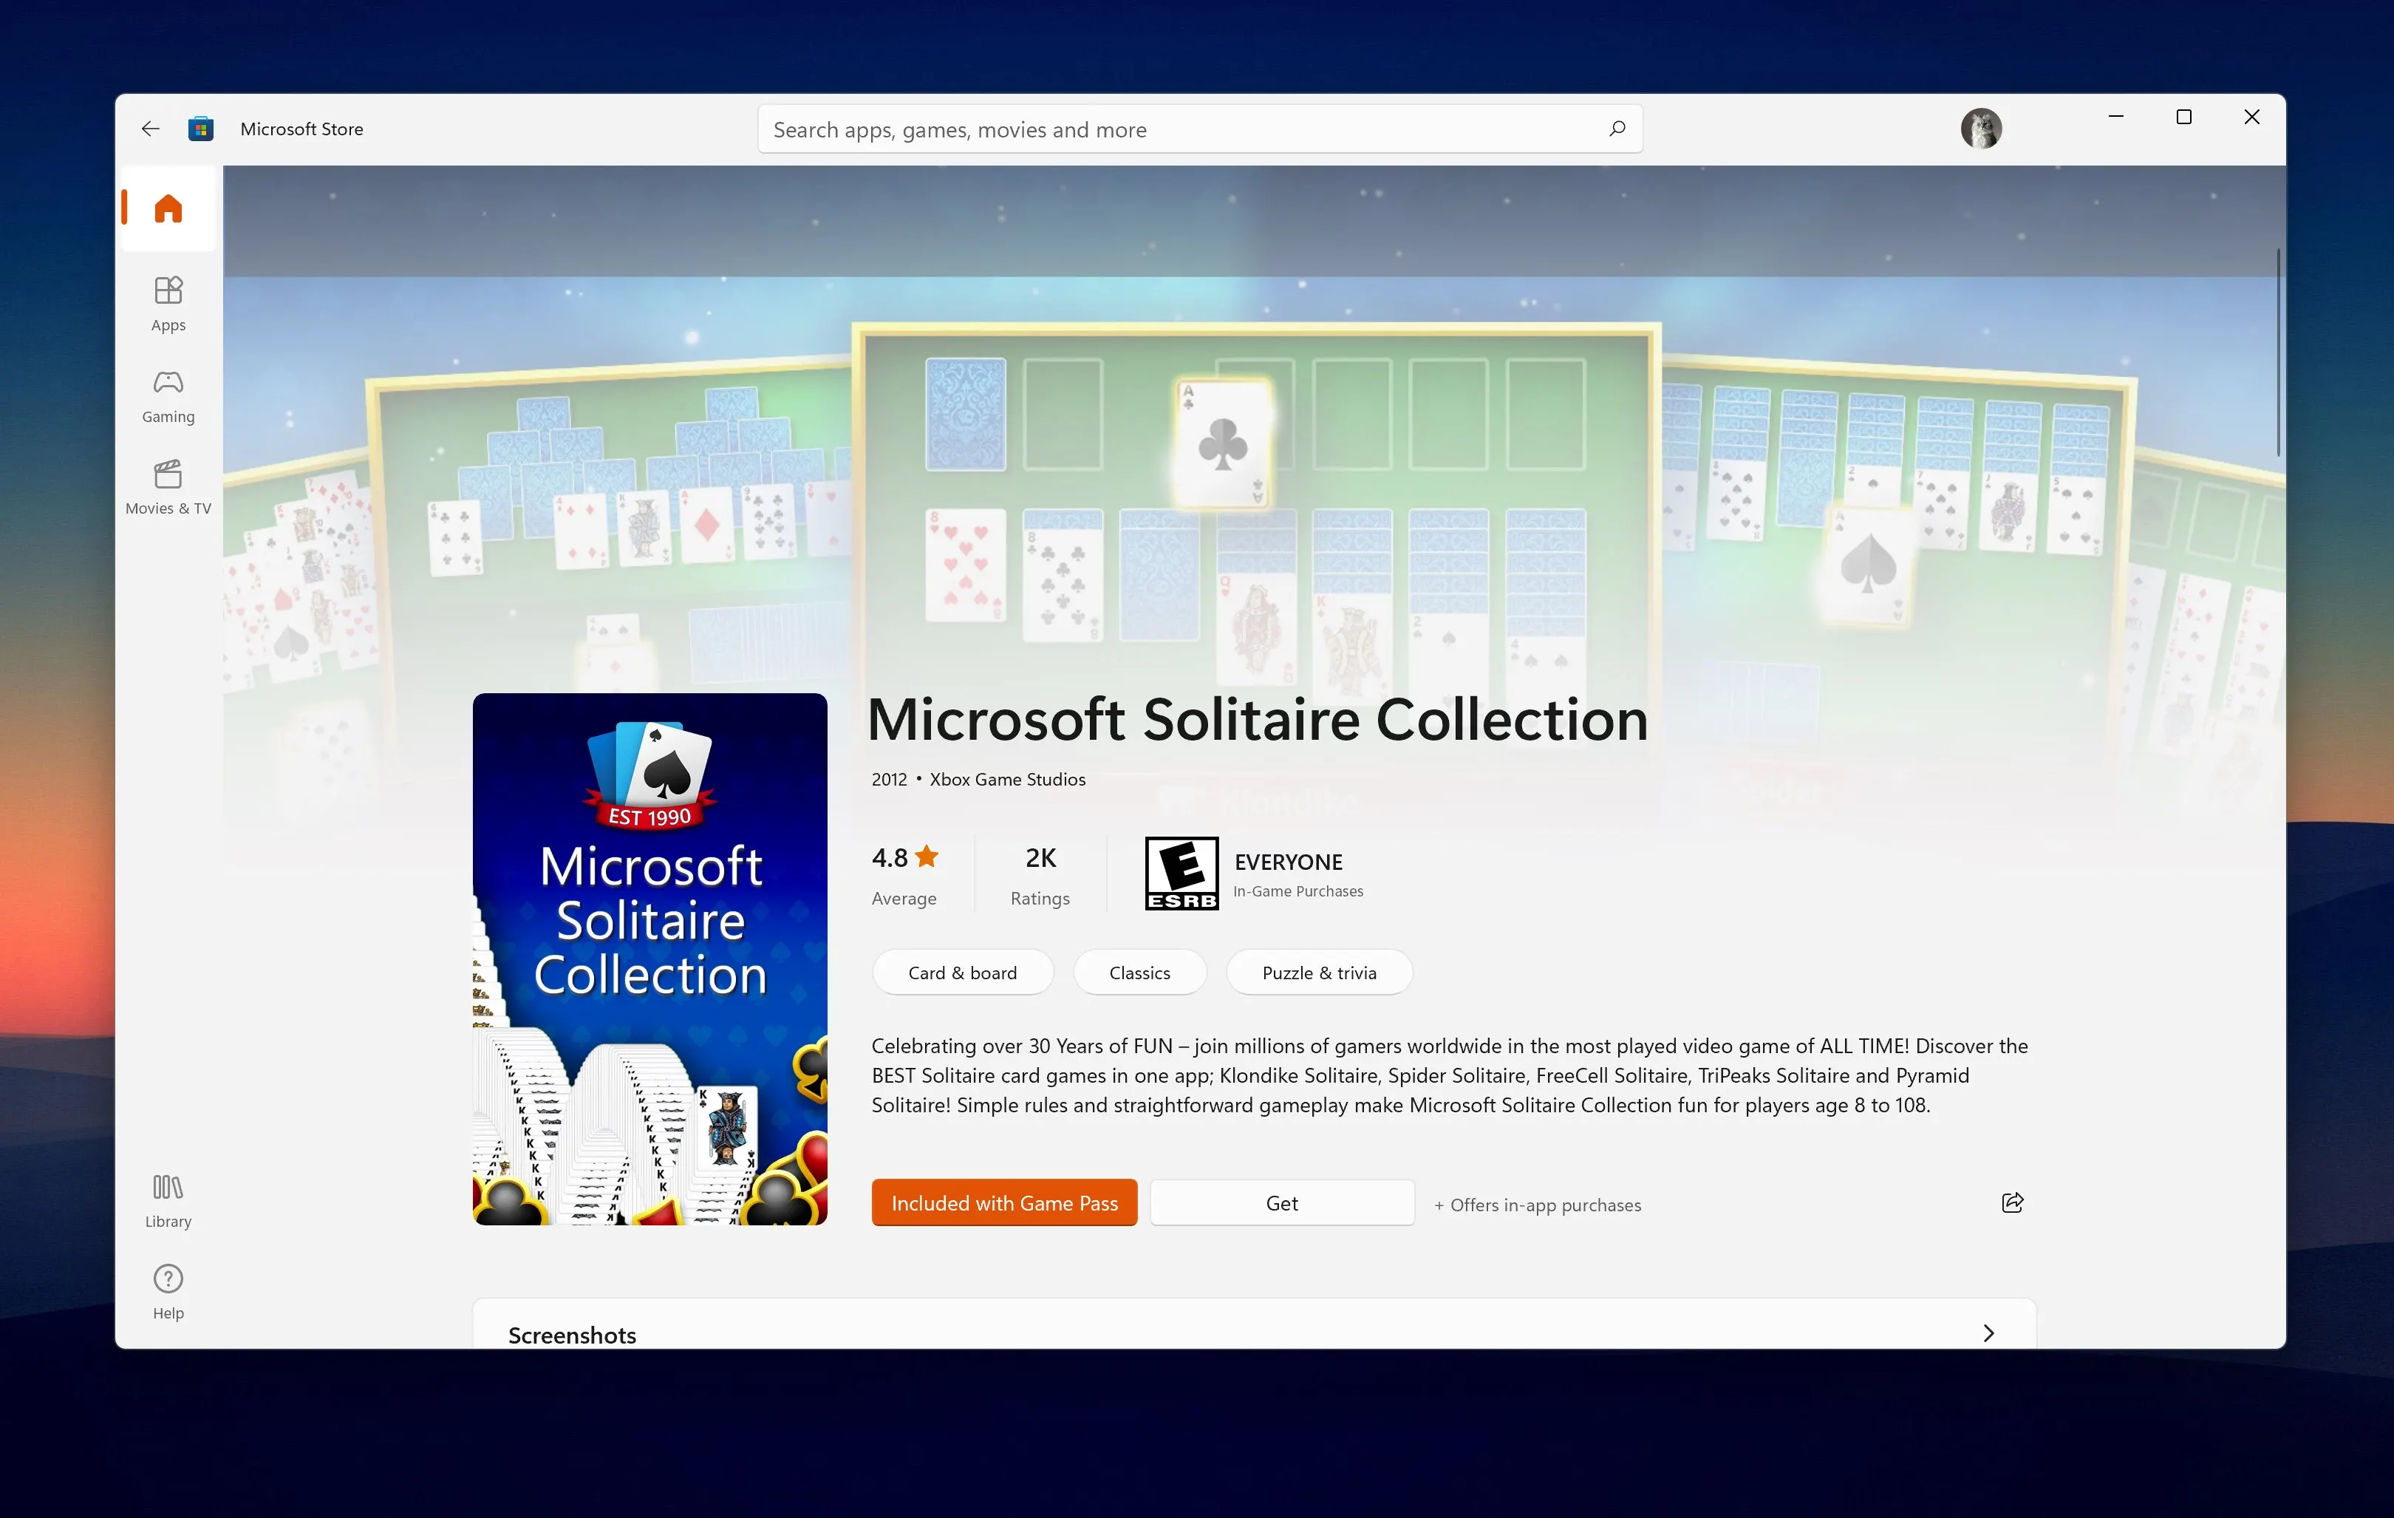Click the vertical scrollbar on the right
This screenshot has height=1518, width=2394.
[x=2278, y=353]
